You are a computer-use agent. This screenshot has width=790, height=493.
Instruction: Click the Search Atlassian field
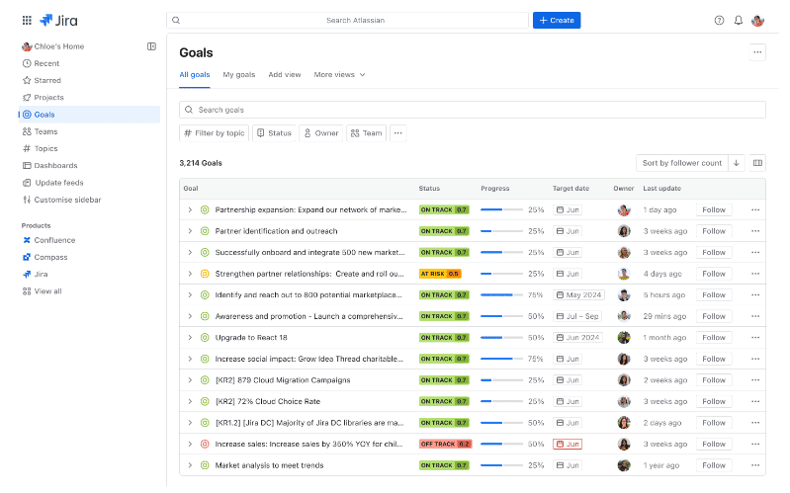click(x=348, y=20)
